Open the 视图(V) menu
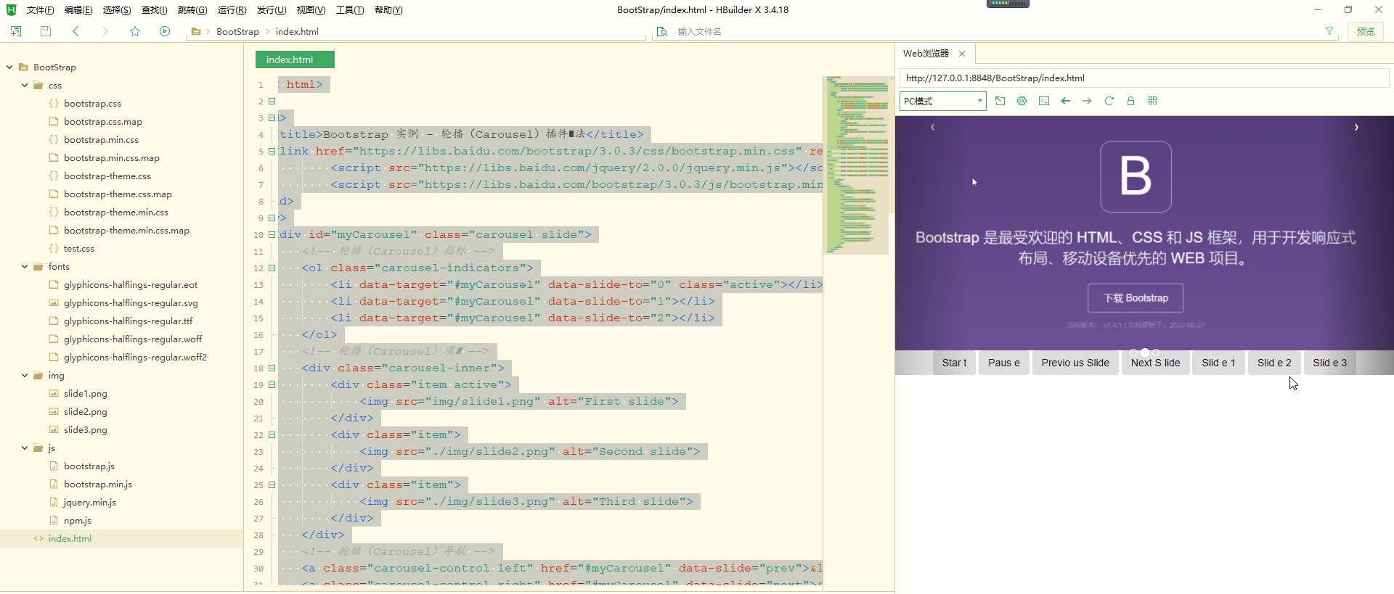Image resolution: width=1394 pixels, height=594 pixels. 311,9
